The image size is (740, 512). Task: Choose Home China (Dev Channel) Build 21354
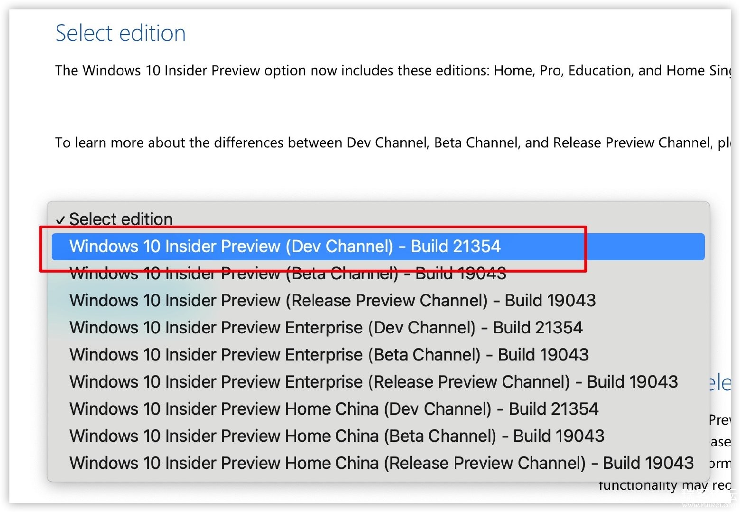[378, 409]
